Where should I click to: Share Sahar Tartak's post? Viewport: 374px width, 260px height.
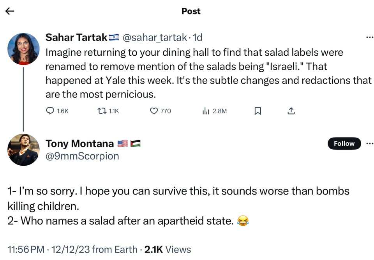(x=291, y=111)
